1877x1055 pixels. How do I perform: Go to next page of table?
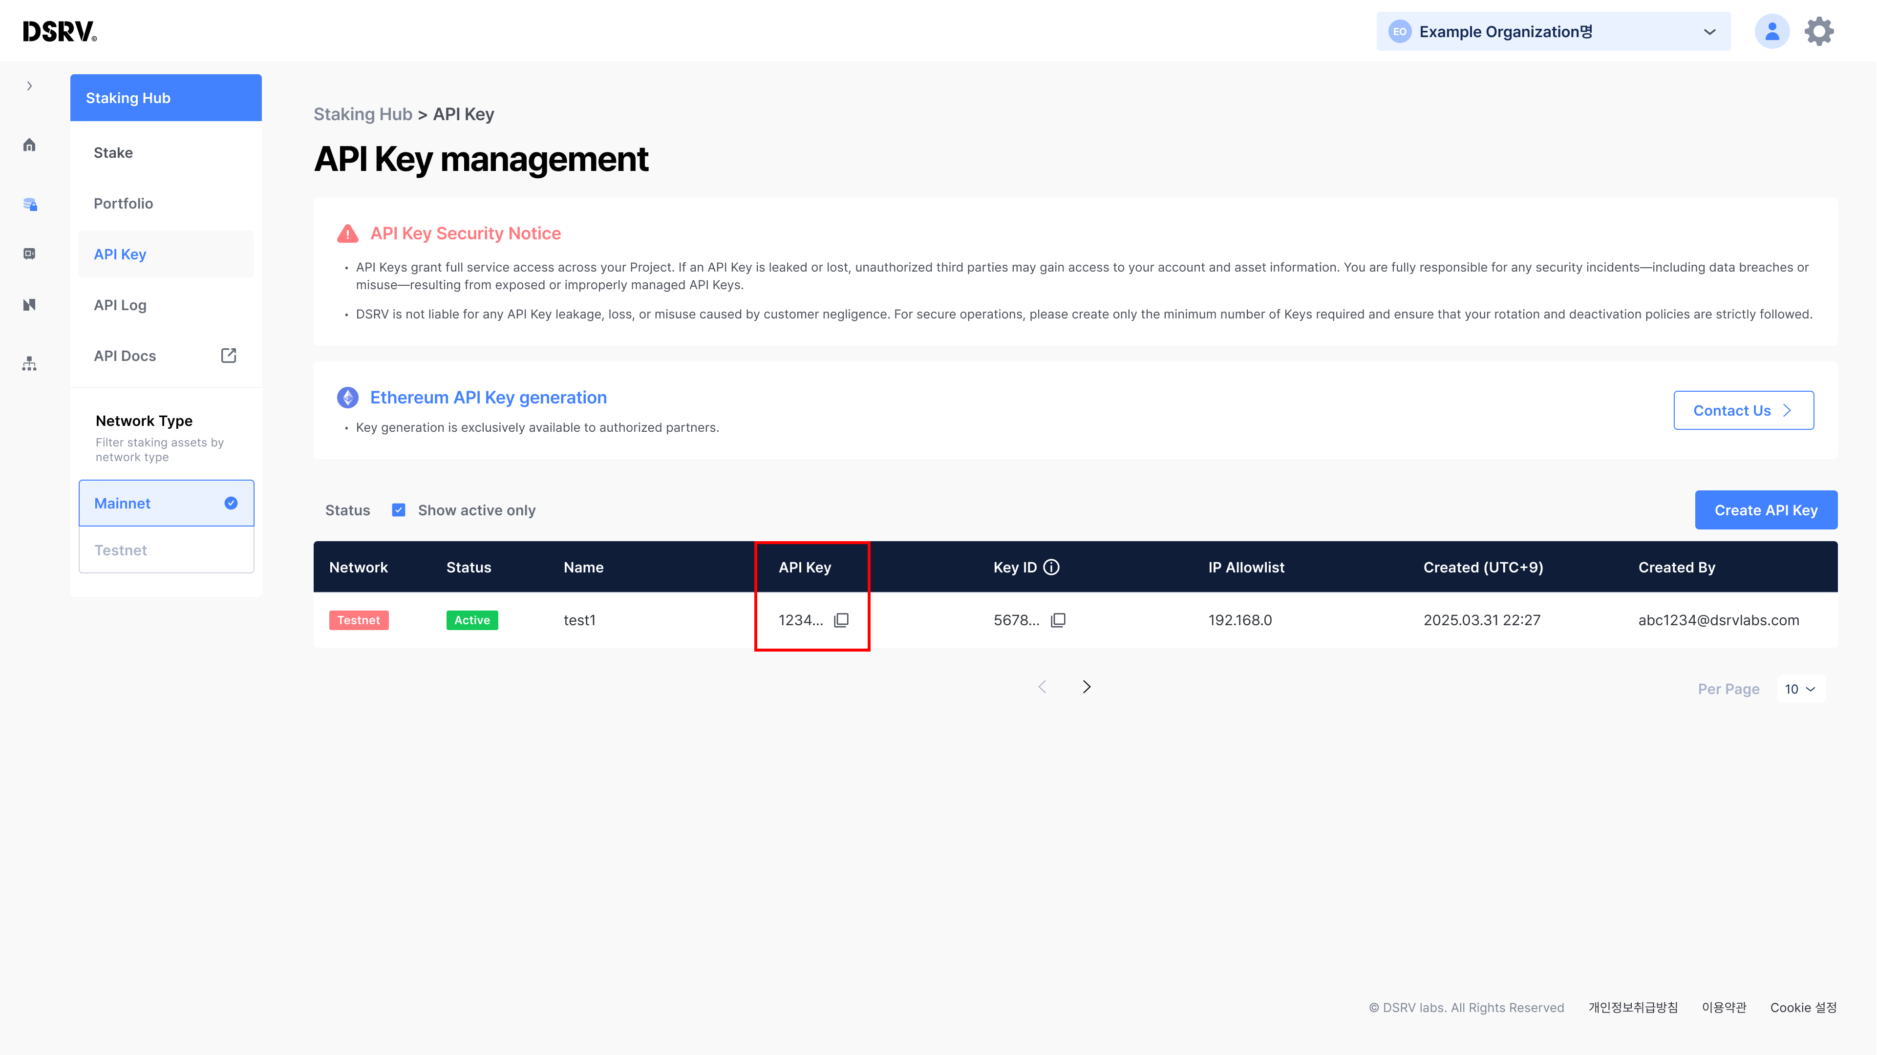coord(1087,686)
